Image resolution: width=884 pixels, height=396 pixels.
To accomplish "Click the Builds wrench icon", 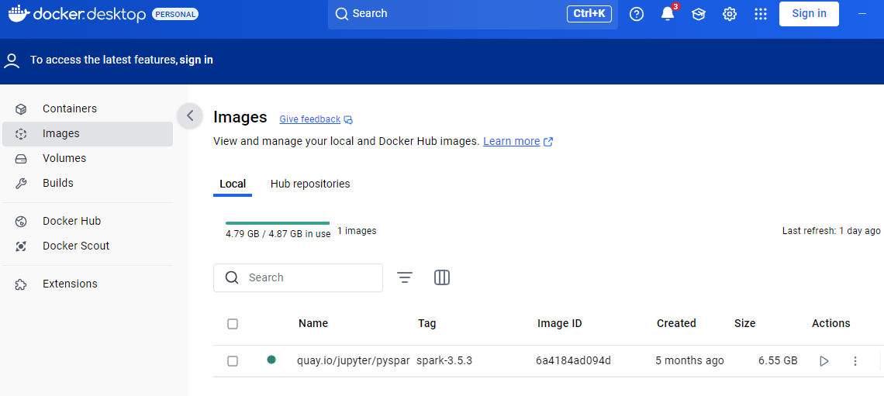I will point(21,184).
